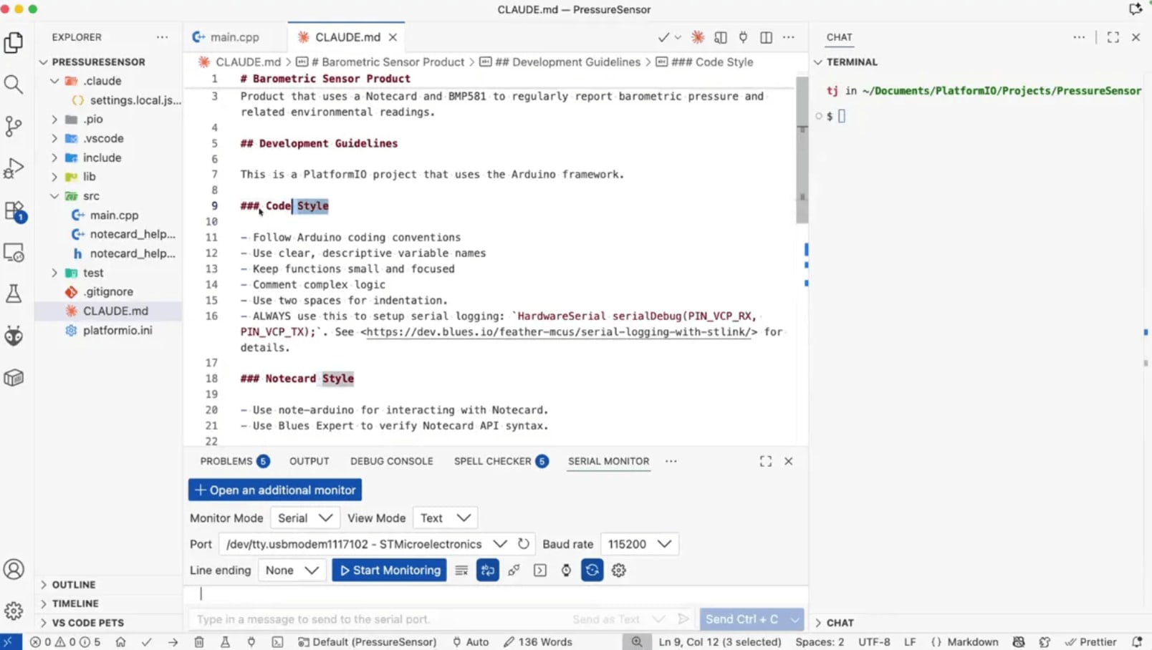Open Markdown preview to the side
This screenshot has height=650, width=1152.
click(x=721, y=37)
